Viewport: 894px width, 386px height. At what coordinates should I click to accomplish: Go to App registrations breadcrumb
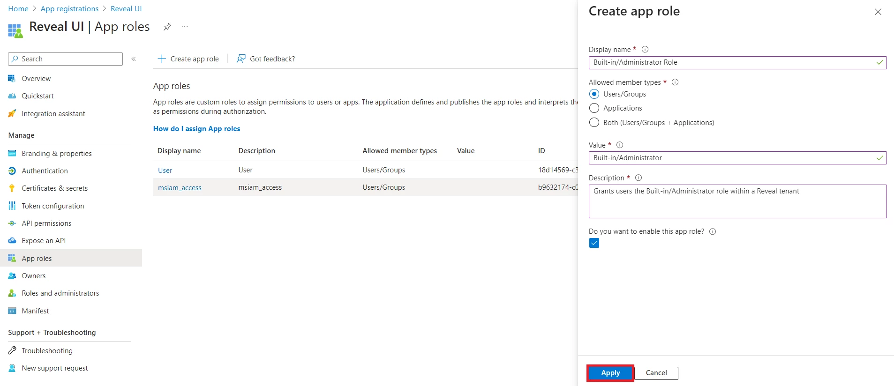[69, 9]
